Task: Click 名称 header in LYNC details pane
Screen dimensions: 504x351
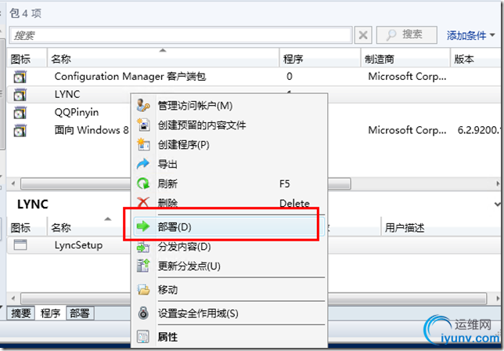Action: 88,227
